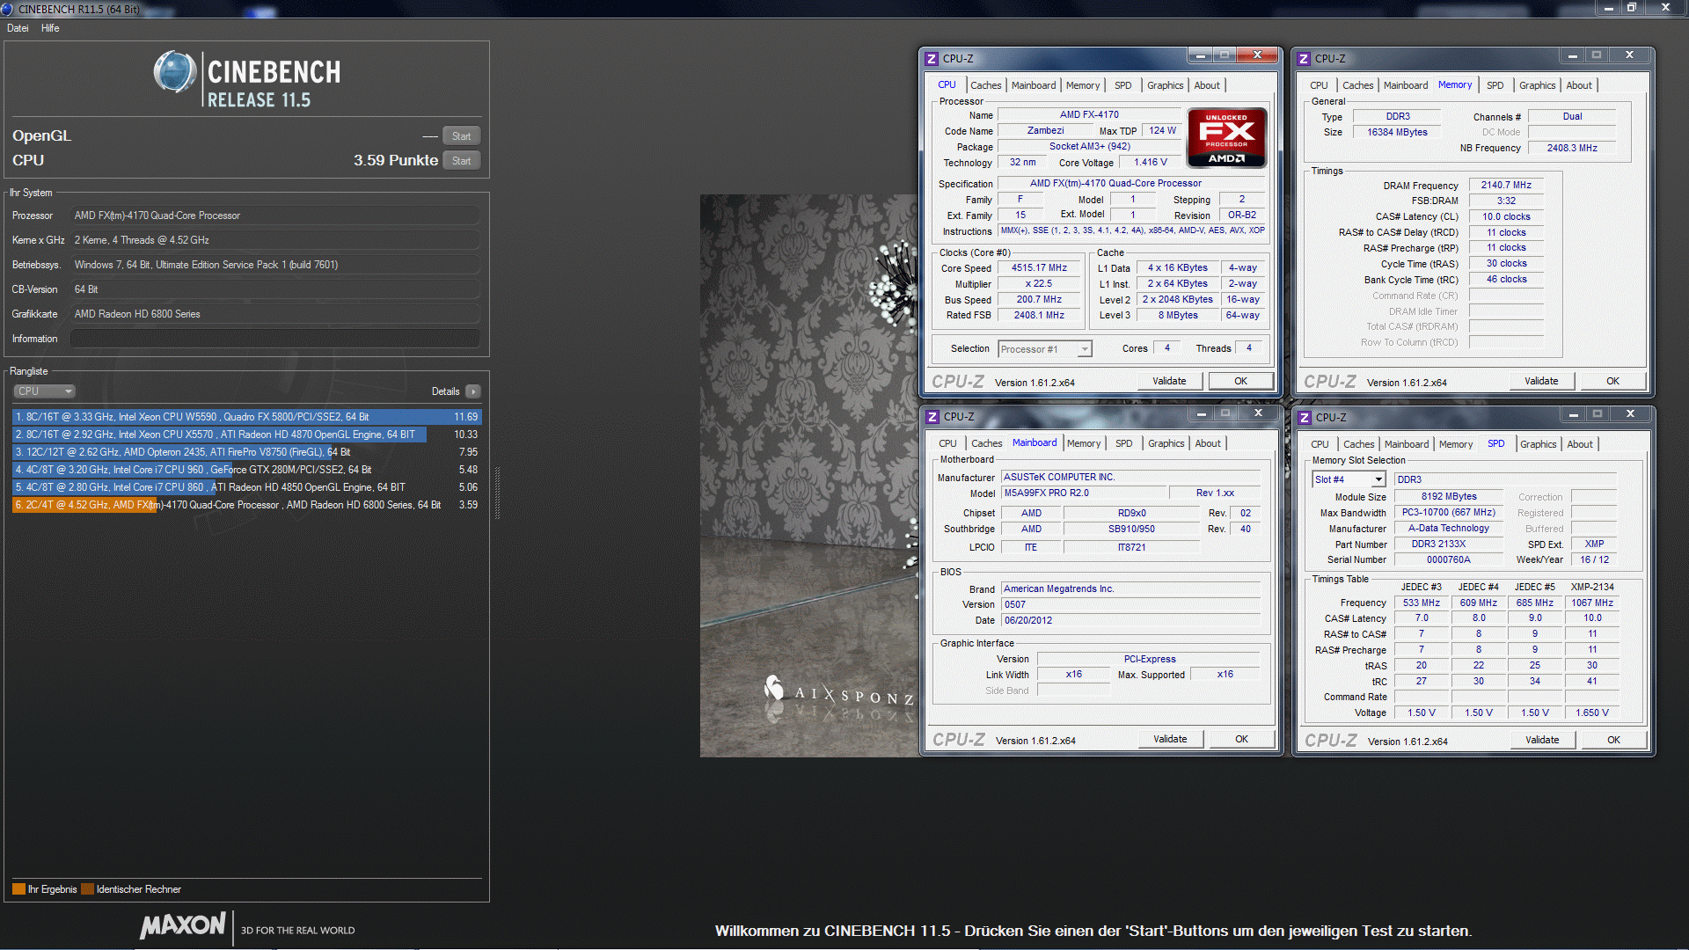
Task: Close the CPU-Z Mainboard window
Action: point(1258,413)
